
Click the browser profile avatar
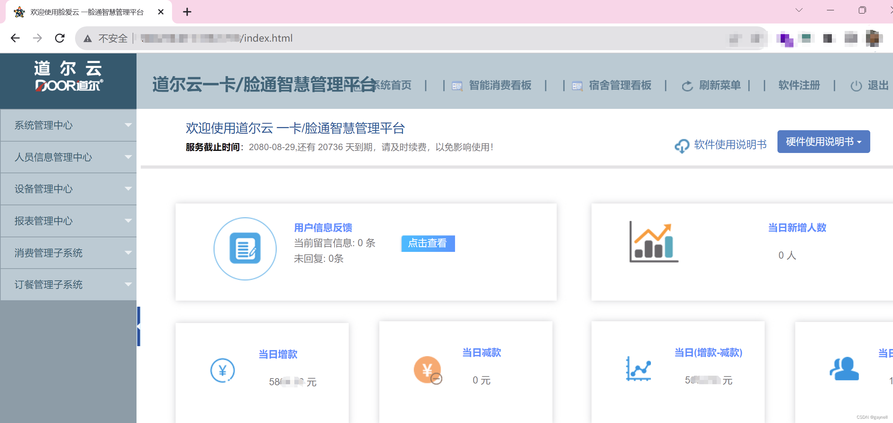pos(874,38)
